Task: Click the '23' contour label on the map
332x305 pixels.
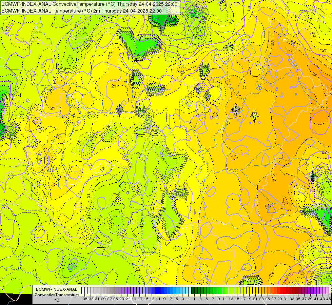Action: point(273,43)
